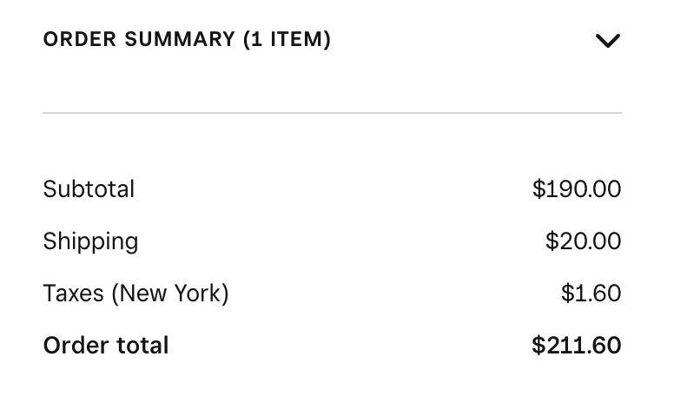Image resolution: width=674 pixels, height=396 pixels.
Task: Click the $211.60 order total amount
Action: pos(576,345)
